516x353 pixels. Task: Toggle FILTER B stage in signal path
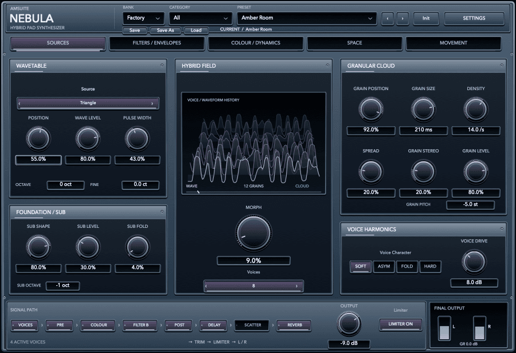(140, 325)
